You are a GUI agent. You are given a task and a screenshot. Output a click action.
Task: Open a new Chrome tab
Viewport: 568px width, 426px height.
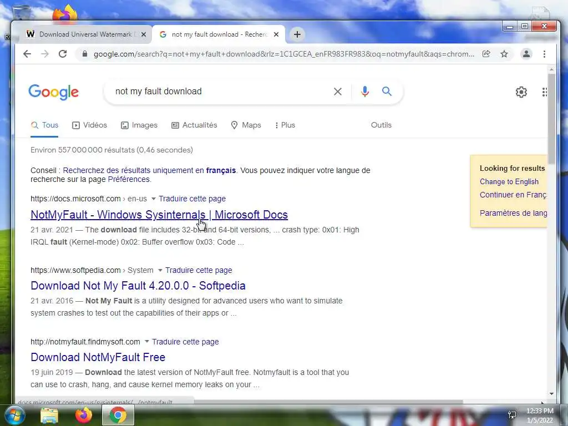[x=297, y=34]
